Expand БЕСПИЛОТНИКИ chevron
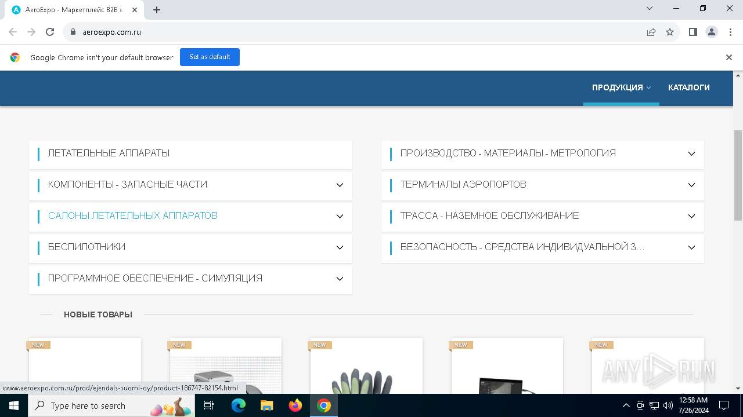 pos(340,247)
